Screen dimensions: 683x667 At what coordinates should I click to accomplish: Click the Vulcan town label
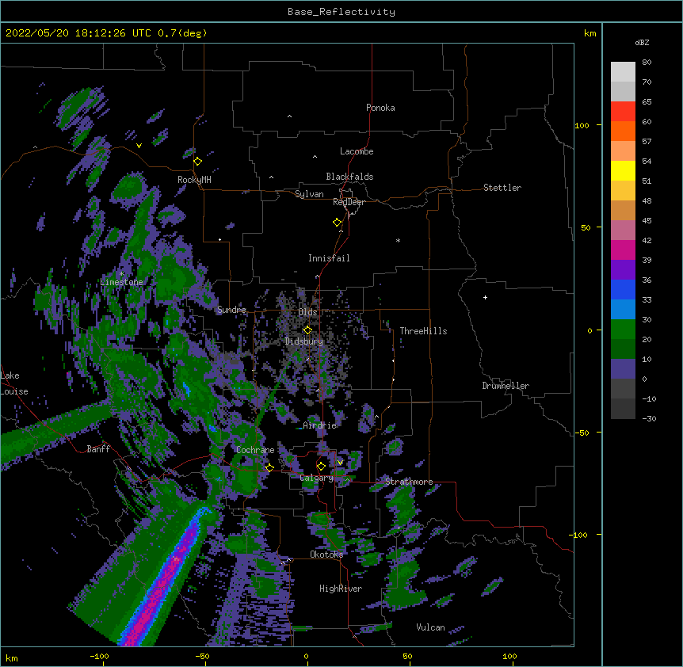tap(430, 627)
